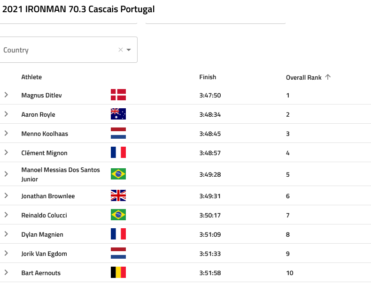Click the Australia flag next to Aaron Royle
Image resolution: width=371 pixels, height=284 pixels.
(118, 114)
